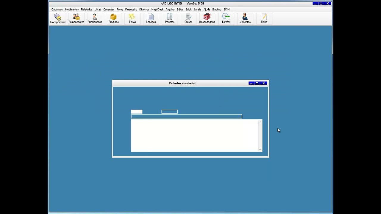Open the Ajuda menu
This screenshot has width=381, height=214.
point(207,10)
